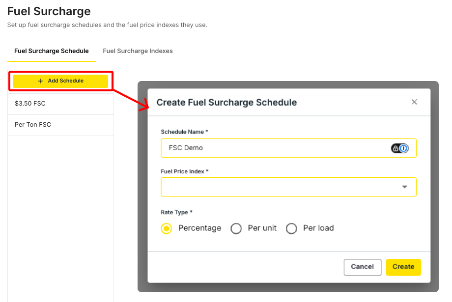Image resolution: width=452 pixels, height=302 pixels.
Task: Pick the Per load rate type
Action: [291, 228]
